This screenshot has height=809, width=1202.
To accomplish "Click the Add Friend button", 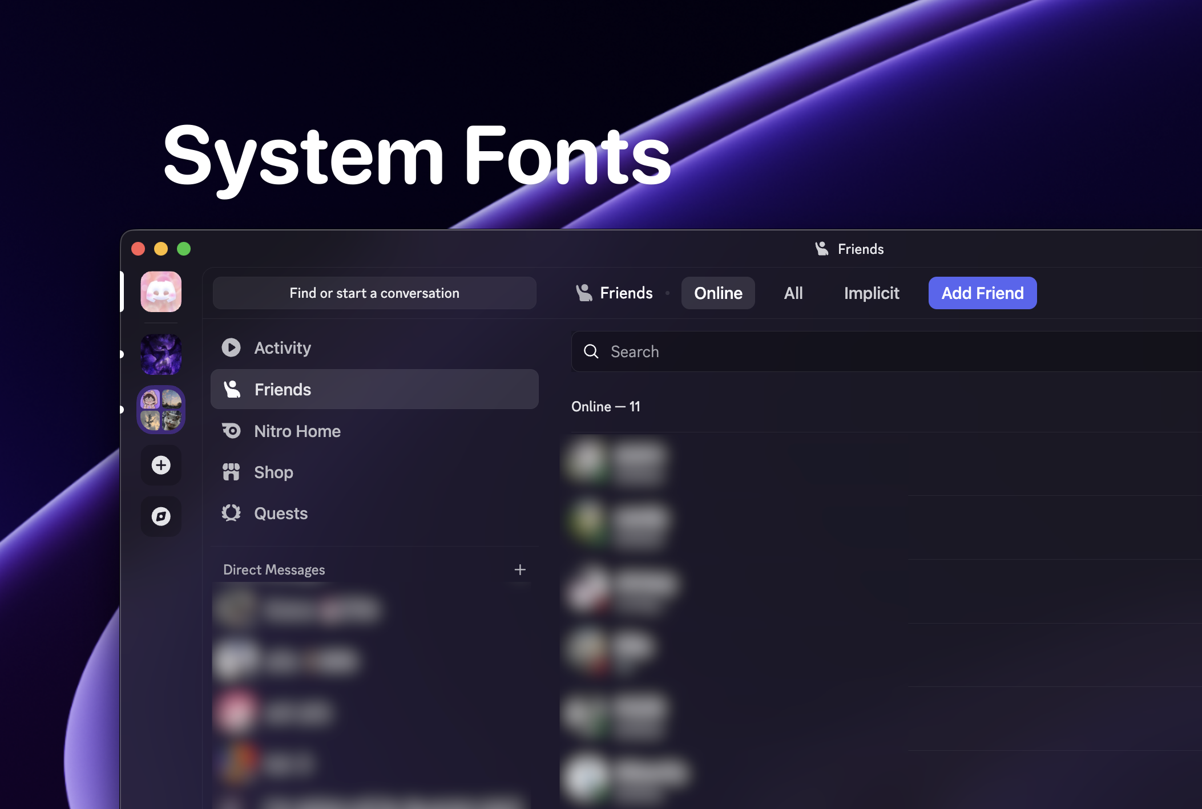I will tap(982, 293).
